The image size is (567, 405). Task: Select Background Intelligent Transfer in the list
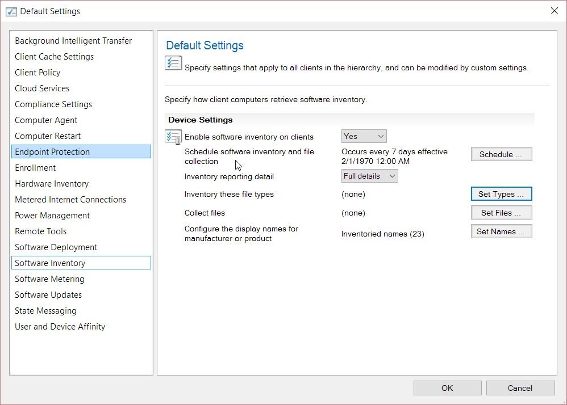[x=81, y=41]
